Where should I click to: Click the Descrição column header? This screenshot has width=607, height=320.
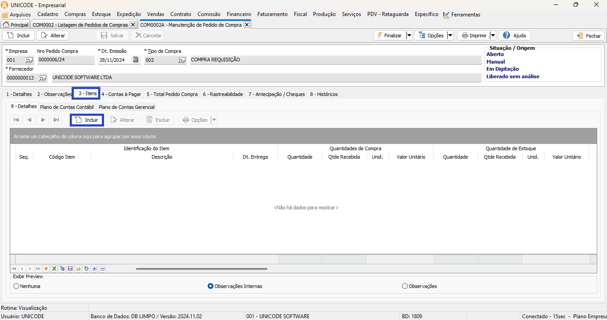pyautogui.click(x=162, y=157)
